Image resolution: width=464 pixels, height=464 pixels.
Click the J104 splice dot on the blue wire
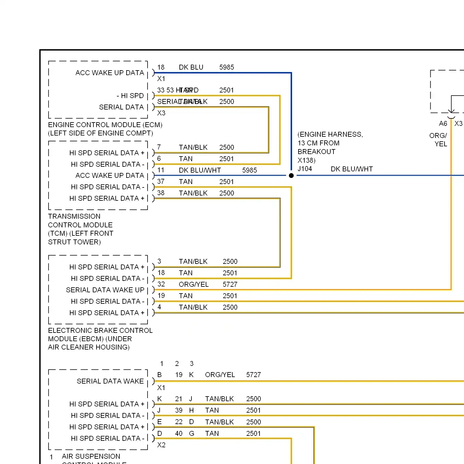pyautogui.click(x=291, y=175)
